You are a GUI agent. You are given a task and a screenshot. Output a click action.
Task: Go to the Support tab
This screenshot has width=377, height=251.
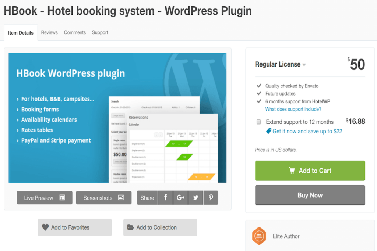tap(100, 32)
